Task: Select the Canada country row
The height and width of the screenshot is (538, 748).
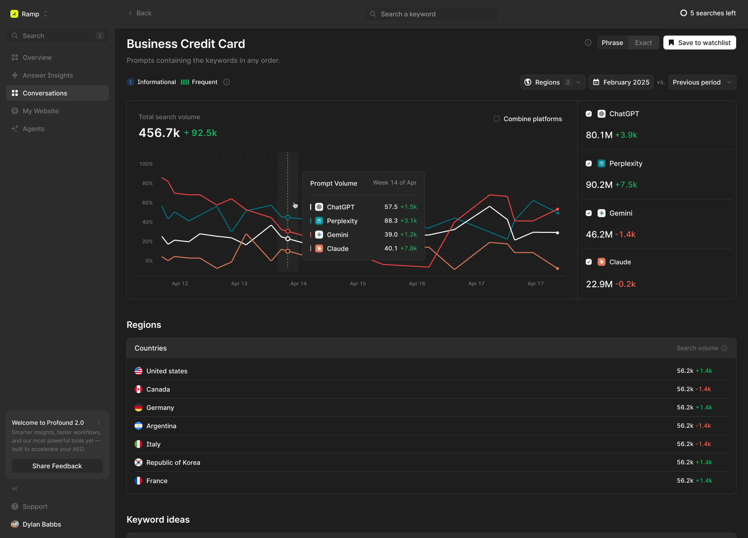Action: point(431,389)
